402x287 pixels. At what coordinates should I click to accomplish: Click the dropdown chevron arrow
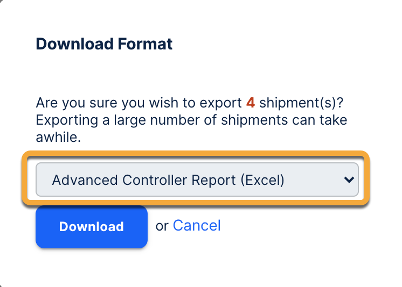click(x=349, y=180)
